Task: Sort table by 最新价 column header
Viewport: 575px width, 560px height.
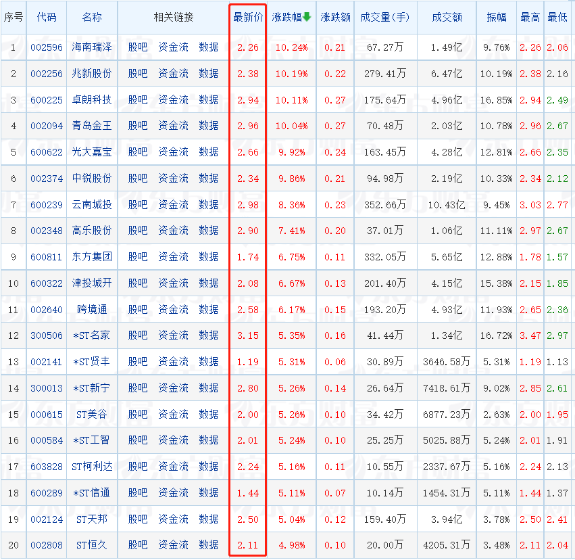Action: (x=247, y=17)
